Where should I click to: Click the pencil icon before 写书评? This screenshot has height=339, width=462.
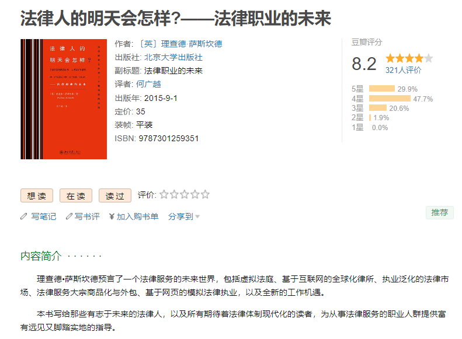69,216
